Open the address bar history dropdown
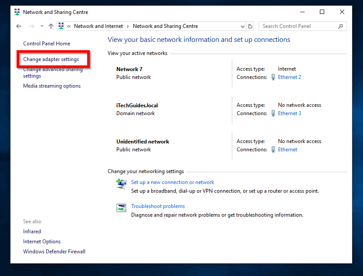This screenshot has height=276, width=363. [x=243, y=26]
